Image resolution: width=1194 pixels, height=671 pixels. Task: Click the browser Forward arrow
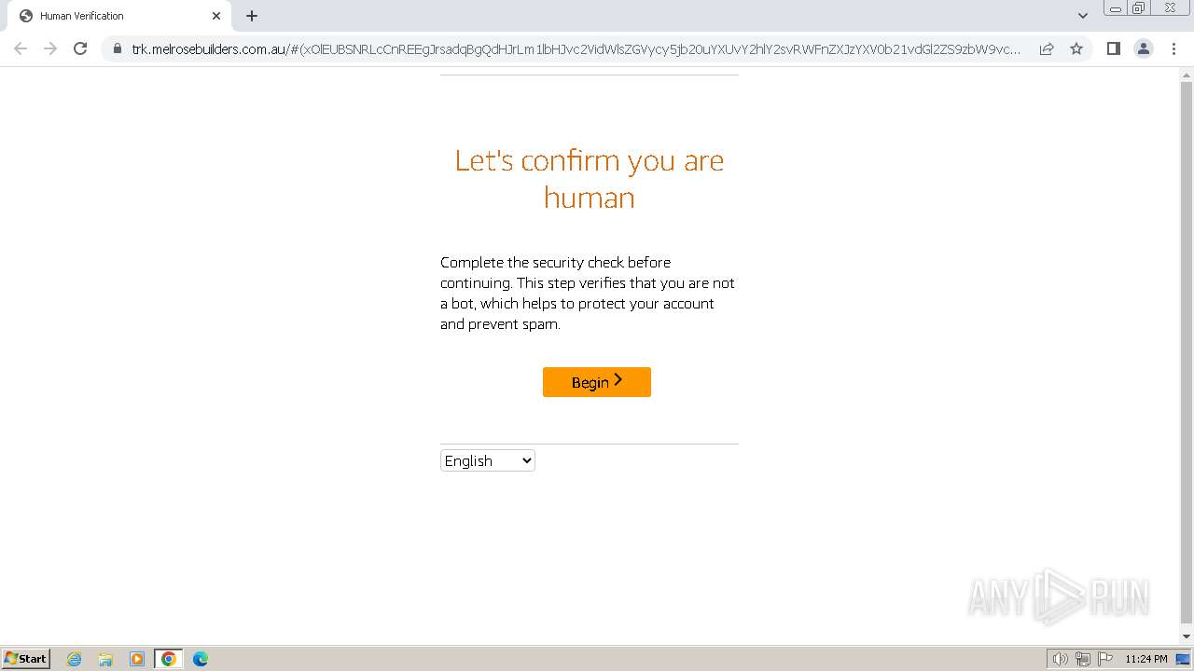[x=50, y=48]
